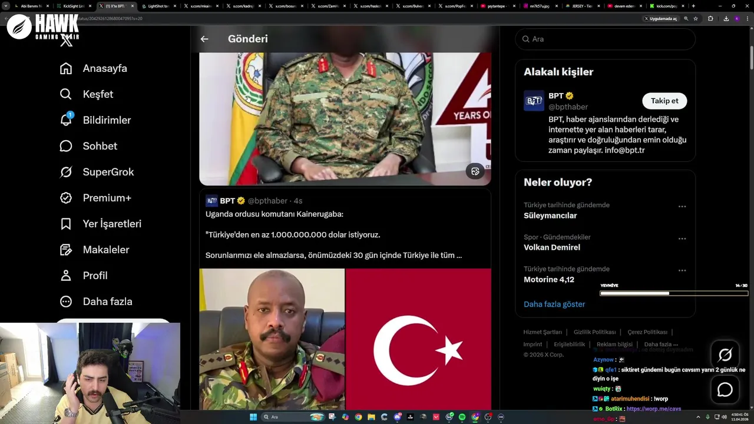The width and height of the screenshot is (754, 424).
Task: Click the taskbar Ara search field
Action: coord(294,417)
